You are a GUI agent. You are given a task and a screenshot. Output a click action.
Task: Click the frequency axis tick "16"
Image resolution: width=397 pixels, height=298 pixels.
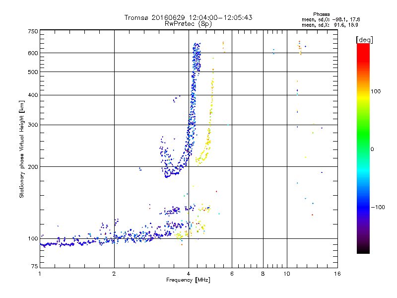pyautogui.click(x=337, y=274)
